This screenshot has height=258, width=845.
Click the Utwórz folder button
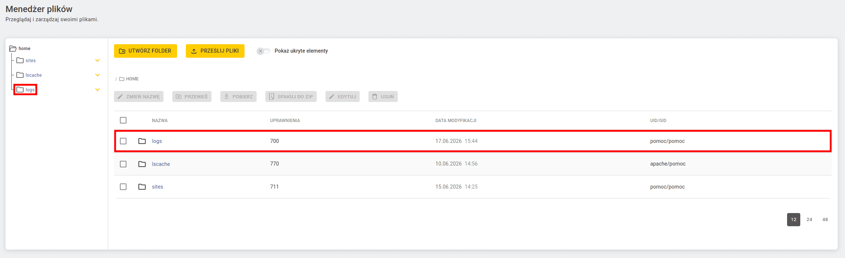coord(146,51)
